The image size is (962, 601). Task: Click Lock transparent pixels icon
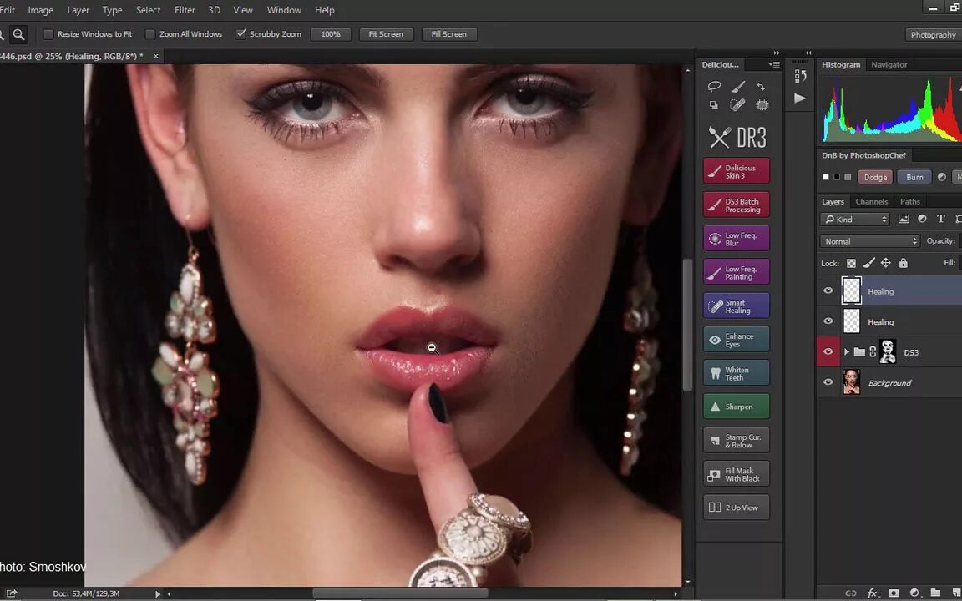click(x=851, y=263)
